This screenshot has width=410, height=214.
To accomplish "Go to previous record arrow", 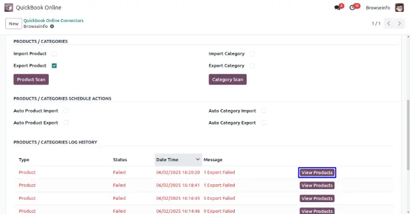I will tap(389, 24).
